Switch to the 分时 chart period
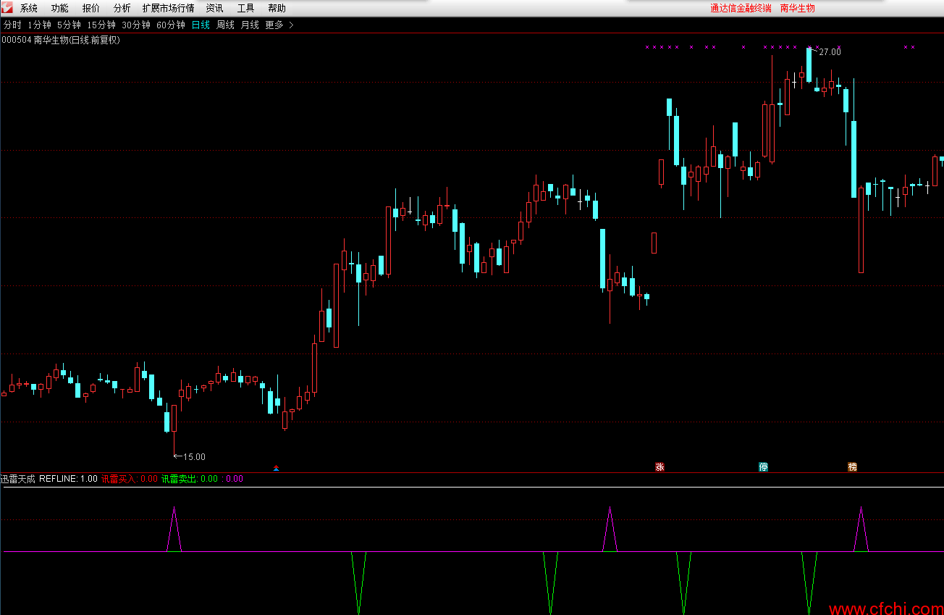The image size is (944, 615). (x=12, y=25)
